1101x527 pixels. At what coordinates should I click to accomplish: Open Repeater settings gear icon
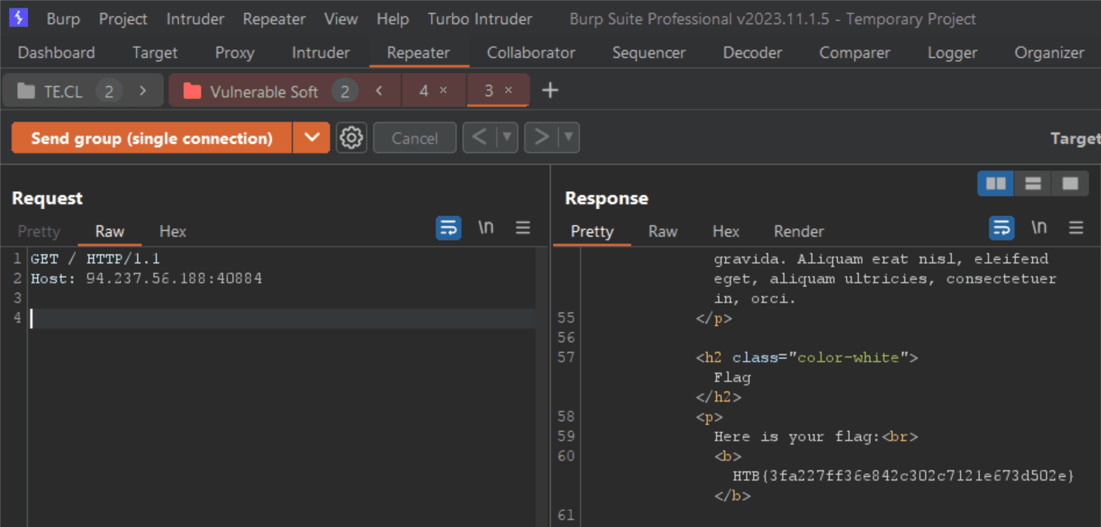click(351, 138)
